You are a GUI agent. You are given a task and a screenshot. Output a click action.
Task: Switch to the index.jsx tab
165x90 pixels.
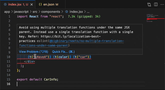click(18, 4)
